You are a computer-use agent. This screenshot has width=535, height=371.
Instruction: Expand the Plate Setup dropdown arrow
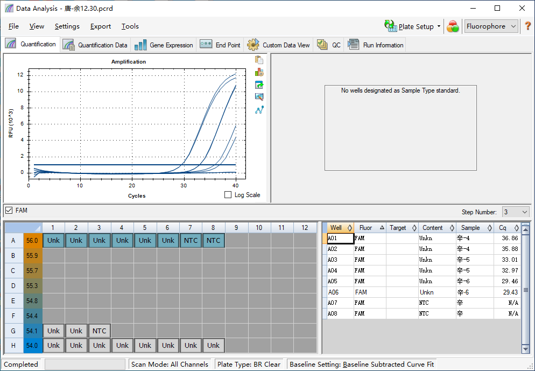coord(439,26)
